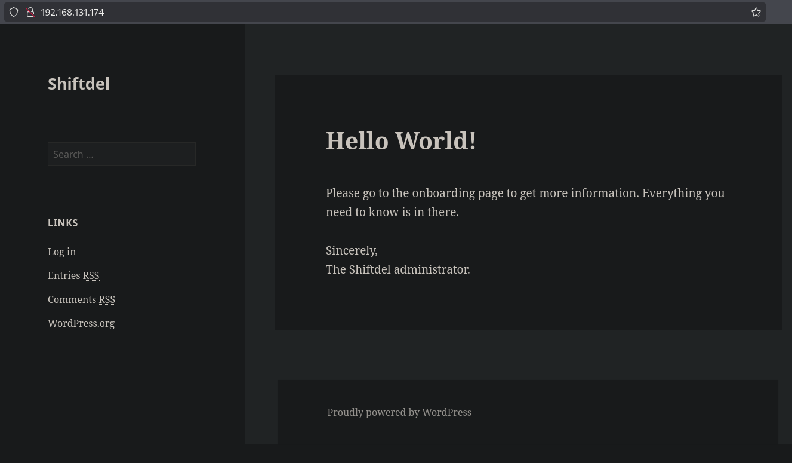Visit the WordPress.org link in sidebar
792x463 pixels.
pyautogui.click(x=81, y=323)
